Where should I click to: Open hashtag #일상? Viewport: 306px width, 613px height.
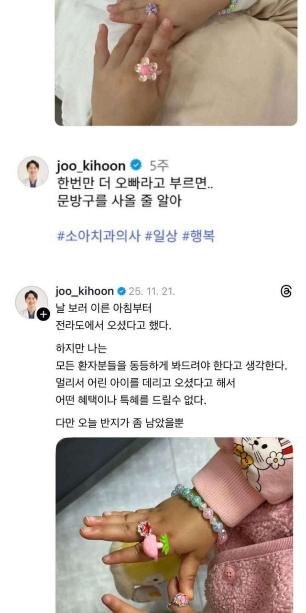(161, 237)
